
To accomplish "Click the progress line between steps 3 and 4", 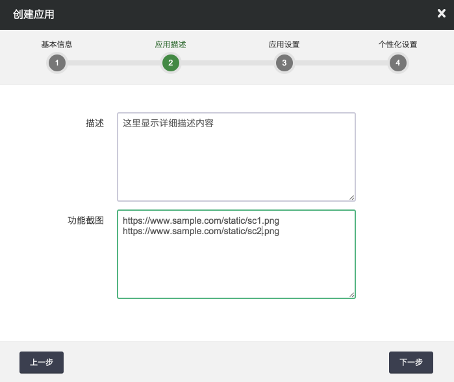I will (x=340, y=63).
